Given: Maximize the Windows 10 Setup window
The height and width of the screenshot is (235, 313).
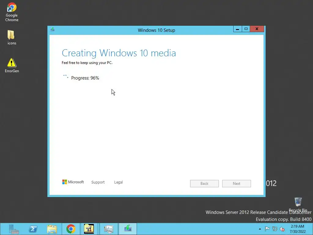Looking at the screenshot, I should pyautogui.click(x=246, y=29).
